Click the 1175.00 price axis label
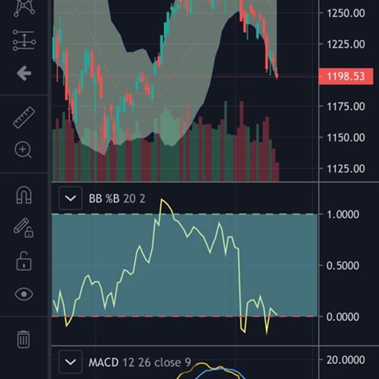Image resolution: width=379 pixels, height=379 pixels. [346, 107]
